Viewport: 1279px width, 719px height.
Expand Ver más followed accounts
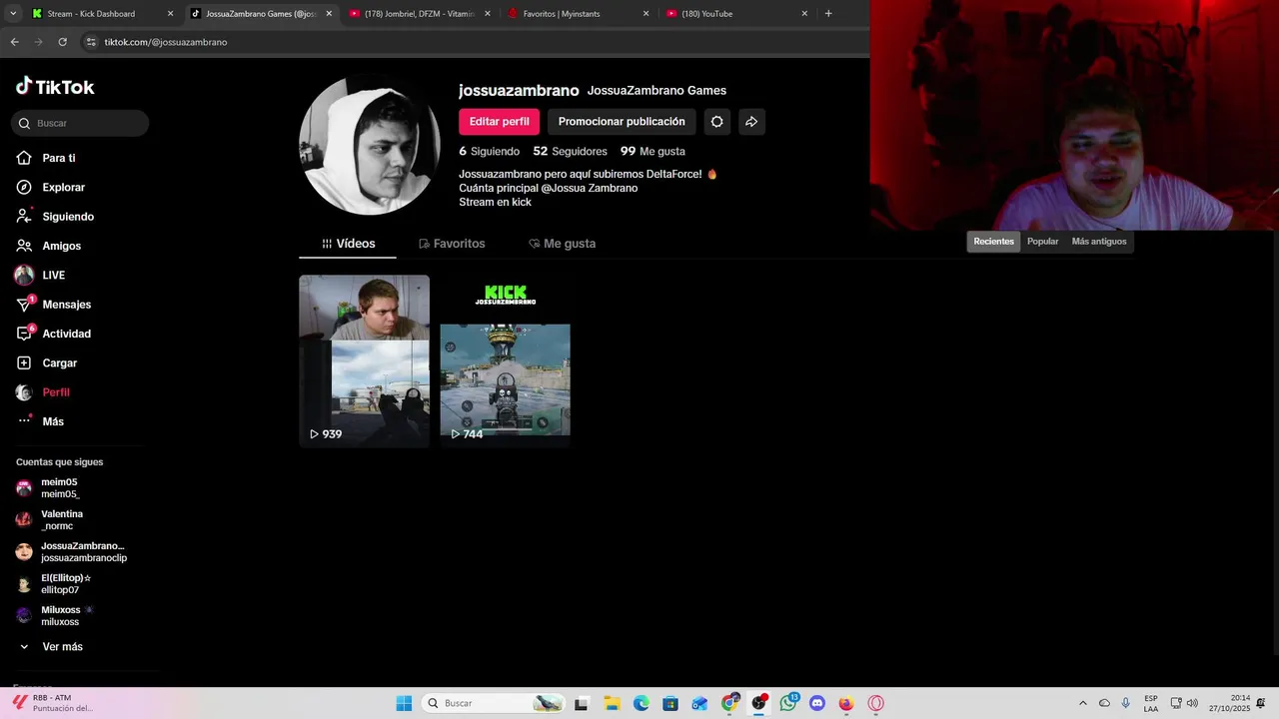tap(51, 647)
